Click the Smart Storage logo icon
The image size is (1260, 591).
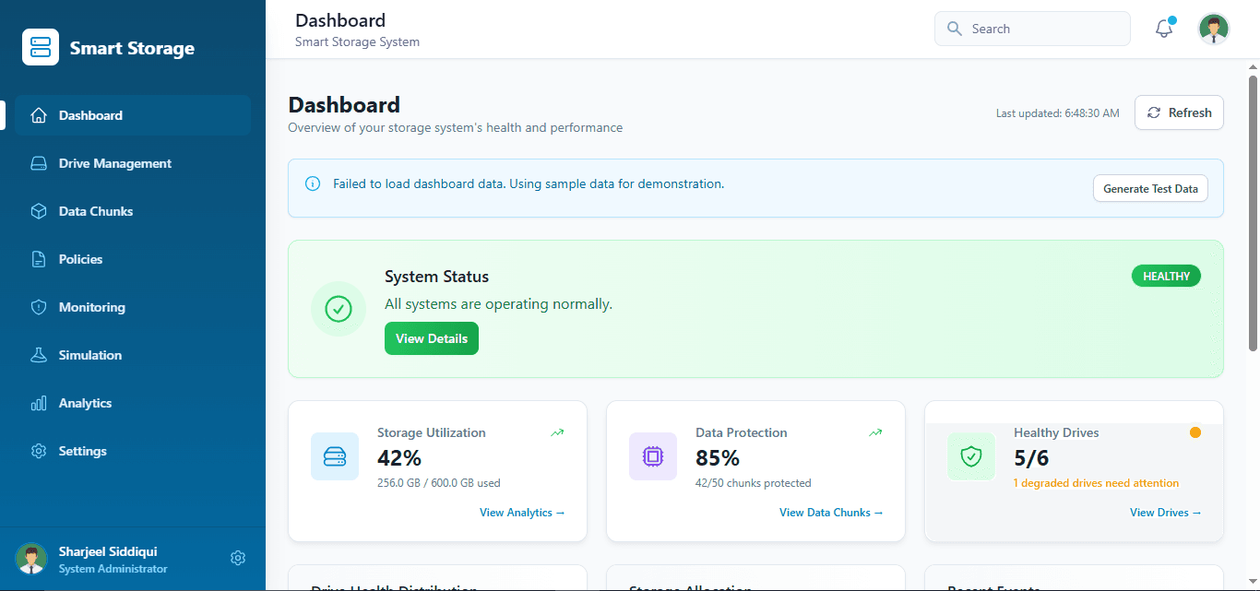point(41,48)
